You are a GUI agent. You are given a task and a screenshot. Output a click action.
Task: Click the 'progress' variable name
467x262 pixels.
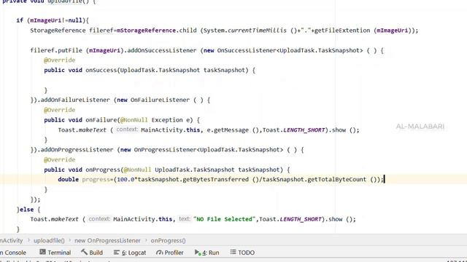[x=96, y=180]
